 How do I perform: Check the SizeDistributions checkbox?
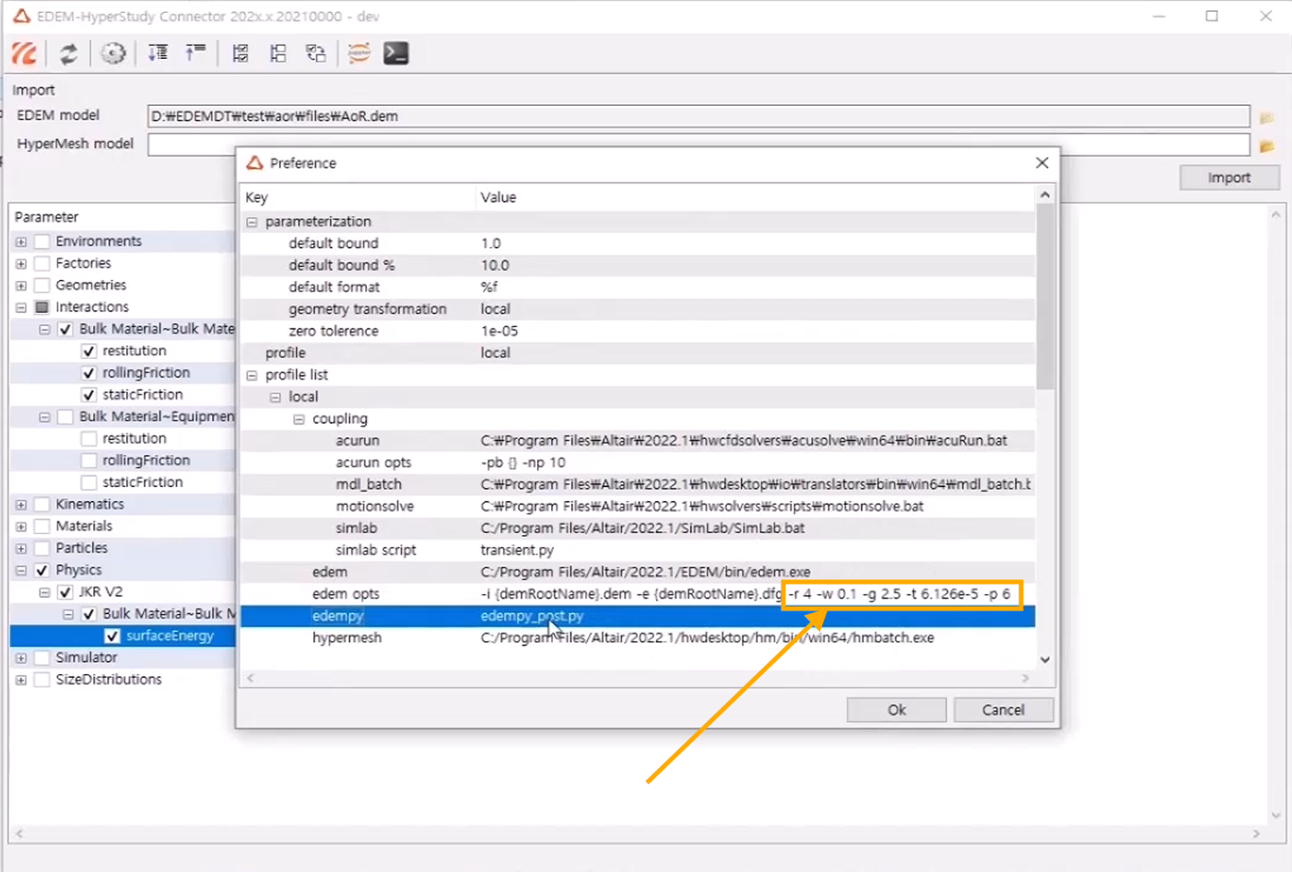(41, 680)
